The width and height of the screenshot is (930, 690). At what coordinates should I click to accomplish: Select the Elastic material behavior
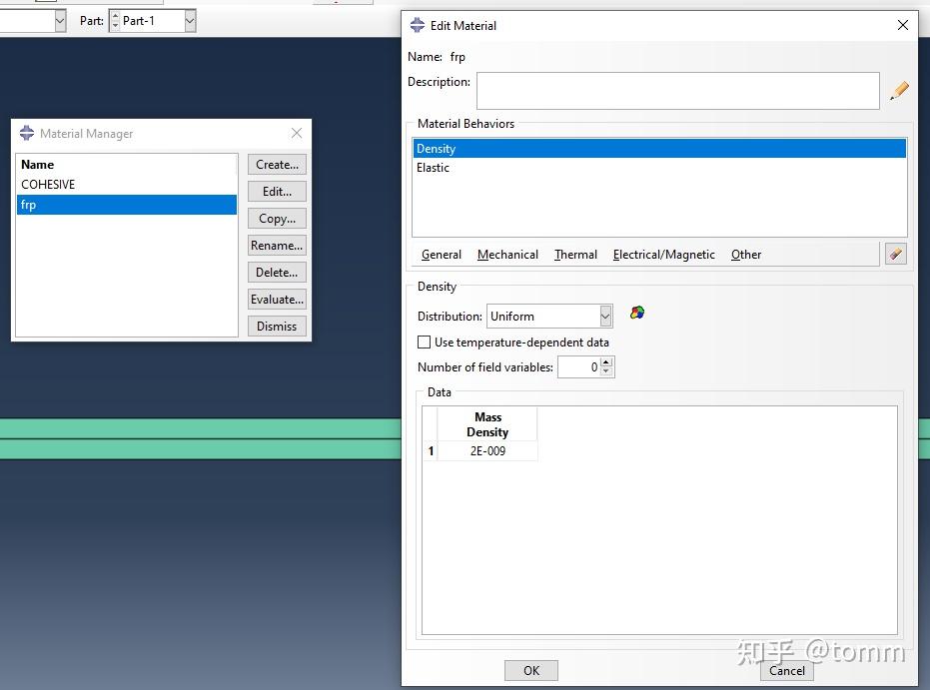(x=433, y=167)
